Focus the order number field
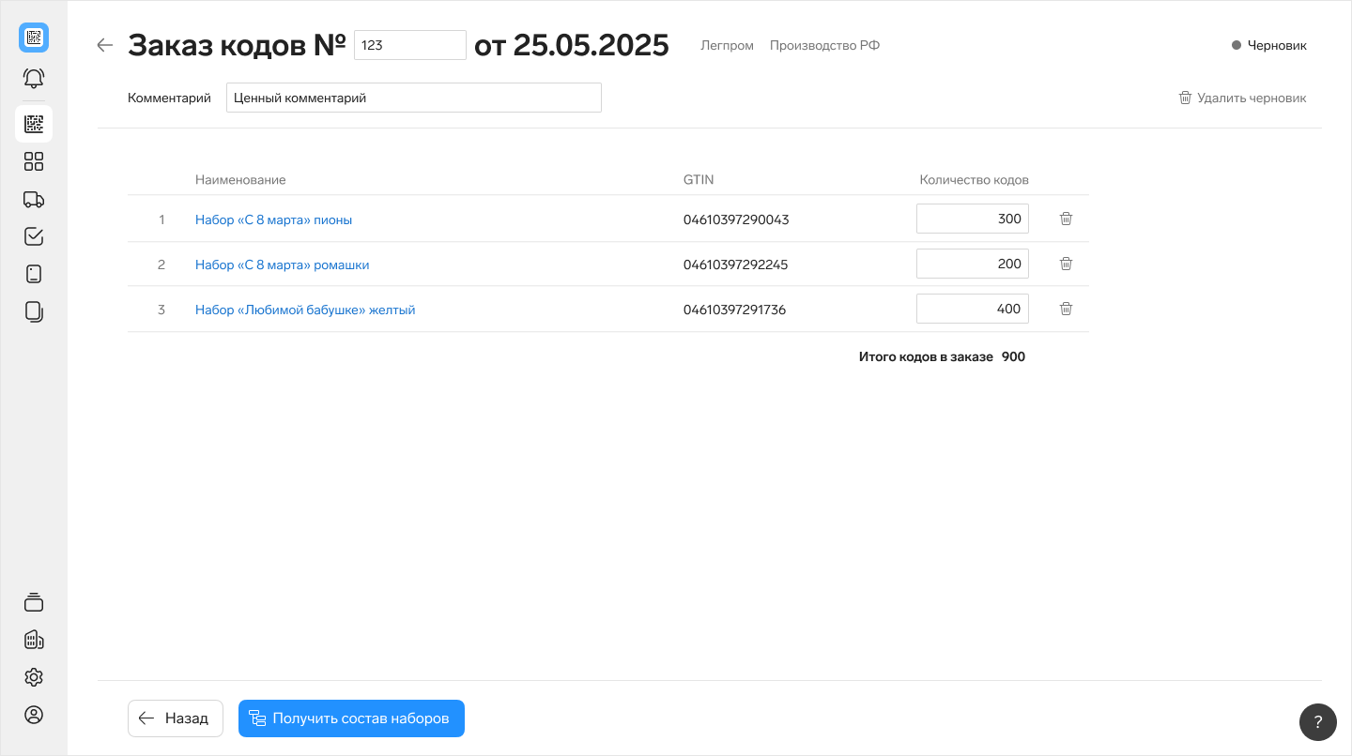The height and width of the screenshot is (756, 1352). 409,45
